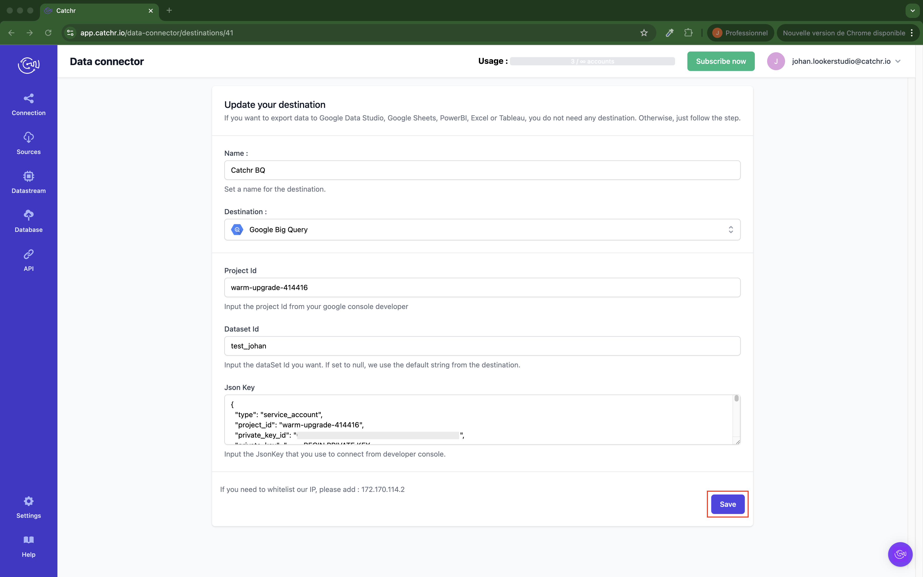Open the Datastream section

point(29,182)
